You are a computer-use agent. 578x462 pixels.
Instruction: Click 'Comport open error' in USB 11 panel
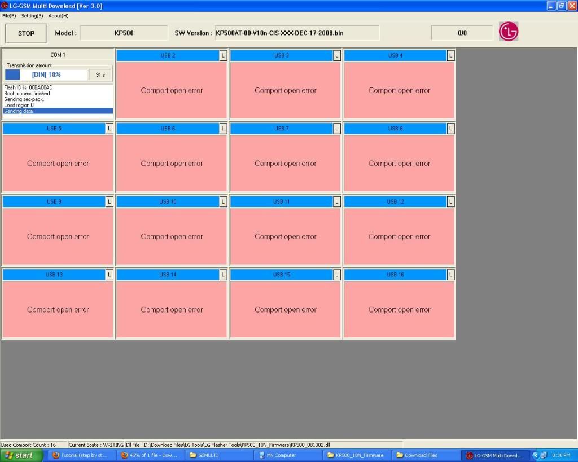coord(285,236)
